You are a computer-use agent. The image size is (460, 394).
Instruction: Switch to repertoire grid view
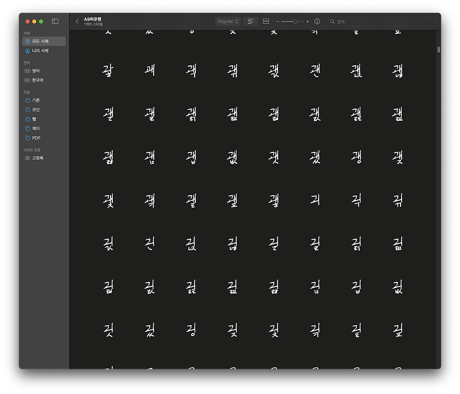(x=266, y=22)
